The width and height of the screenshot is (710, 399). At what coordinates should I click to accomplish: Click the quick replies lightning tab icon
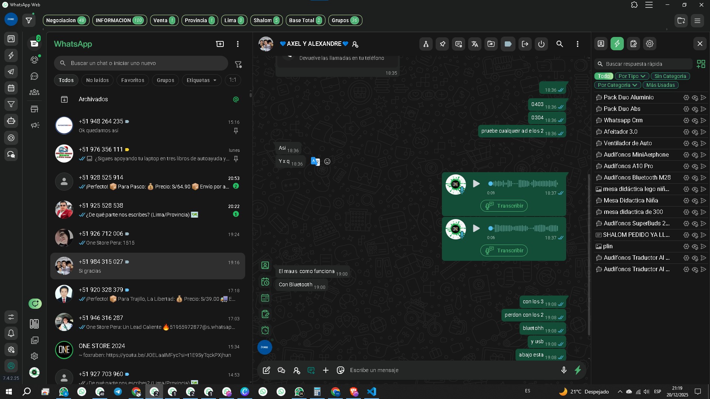pyautogui.click(x=617, y=44)
